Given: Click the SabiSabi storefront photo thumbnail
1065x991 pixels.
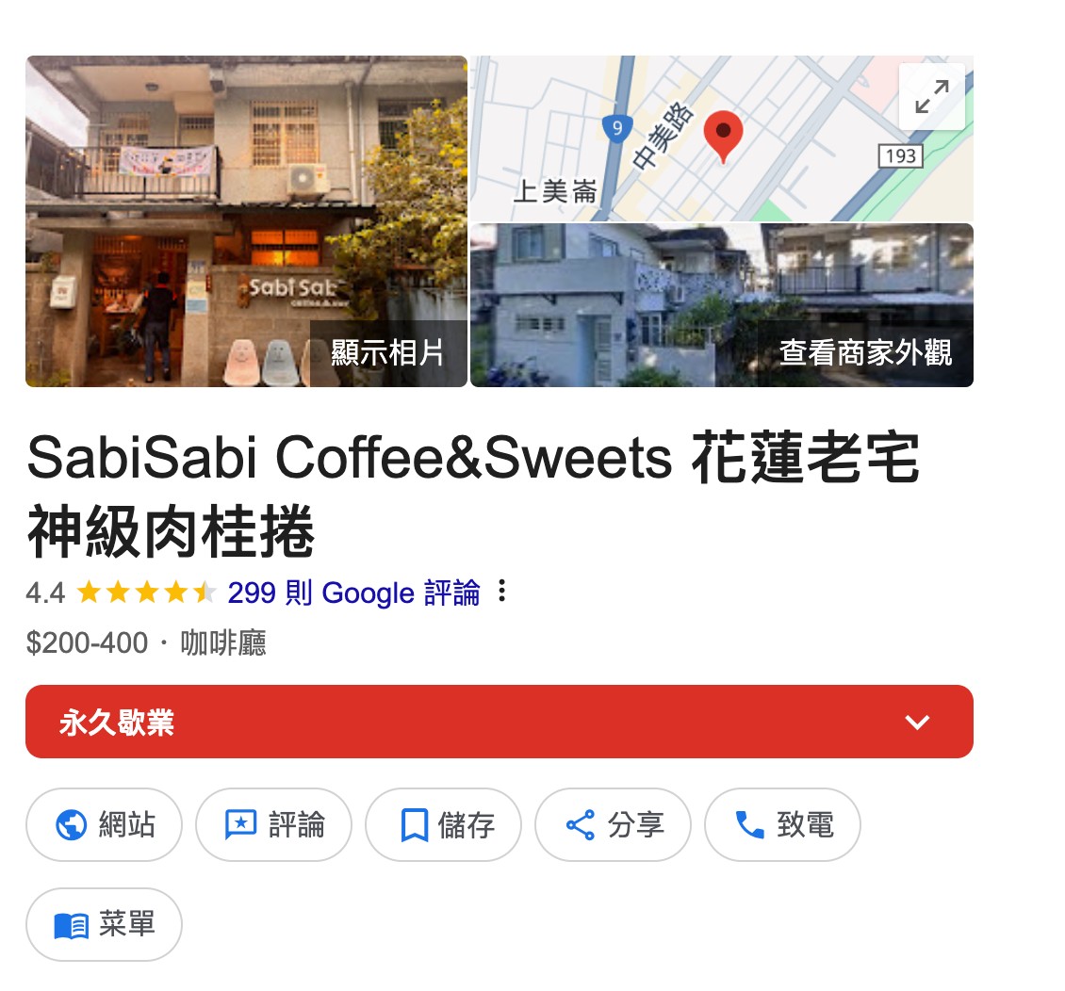Looking at the screenshot, I should 247,221.
